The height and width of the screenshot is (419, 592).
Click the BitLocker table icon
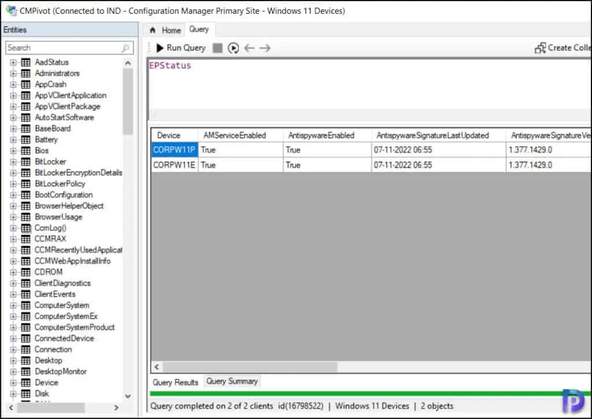point(25,162)
